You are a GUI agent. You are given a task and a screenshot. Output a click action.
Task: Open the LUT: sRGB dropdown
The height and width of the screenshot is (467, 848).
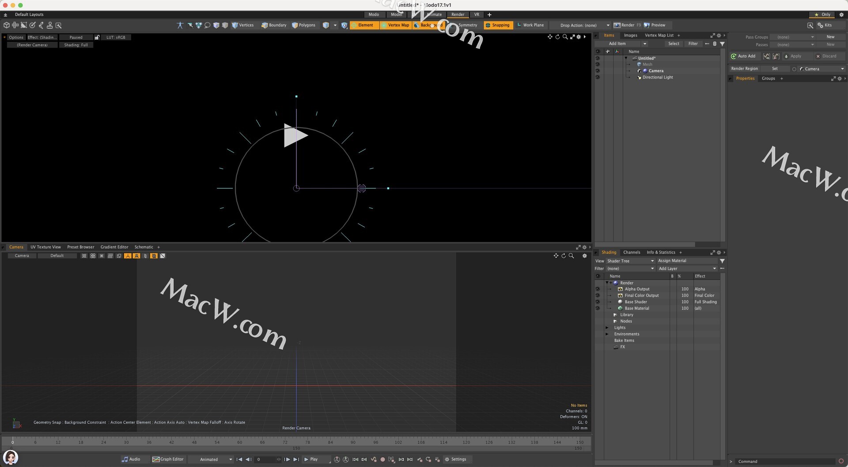(116, 37)
